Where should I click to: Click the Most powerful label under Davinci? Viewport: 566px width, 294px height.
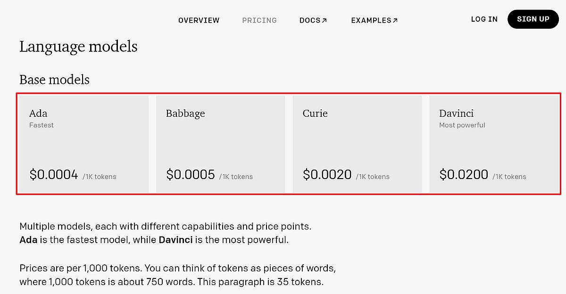coord(462,125)
